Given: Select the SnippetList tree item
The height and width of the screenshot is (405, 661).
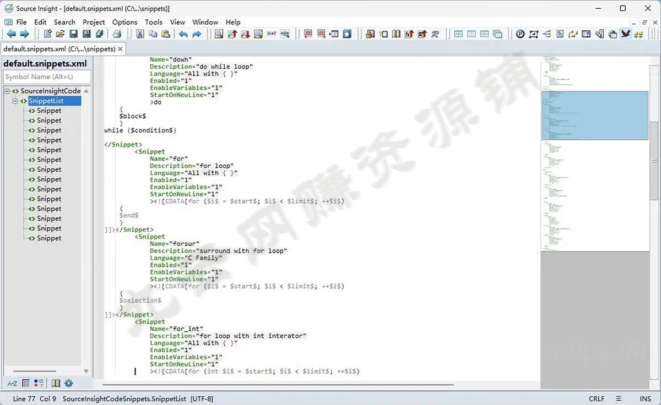Looking at the screenshot, I should (x=46, y=101).
